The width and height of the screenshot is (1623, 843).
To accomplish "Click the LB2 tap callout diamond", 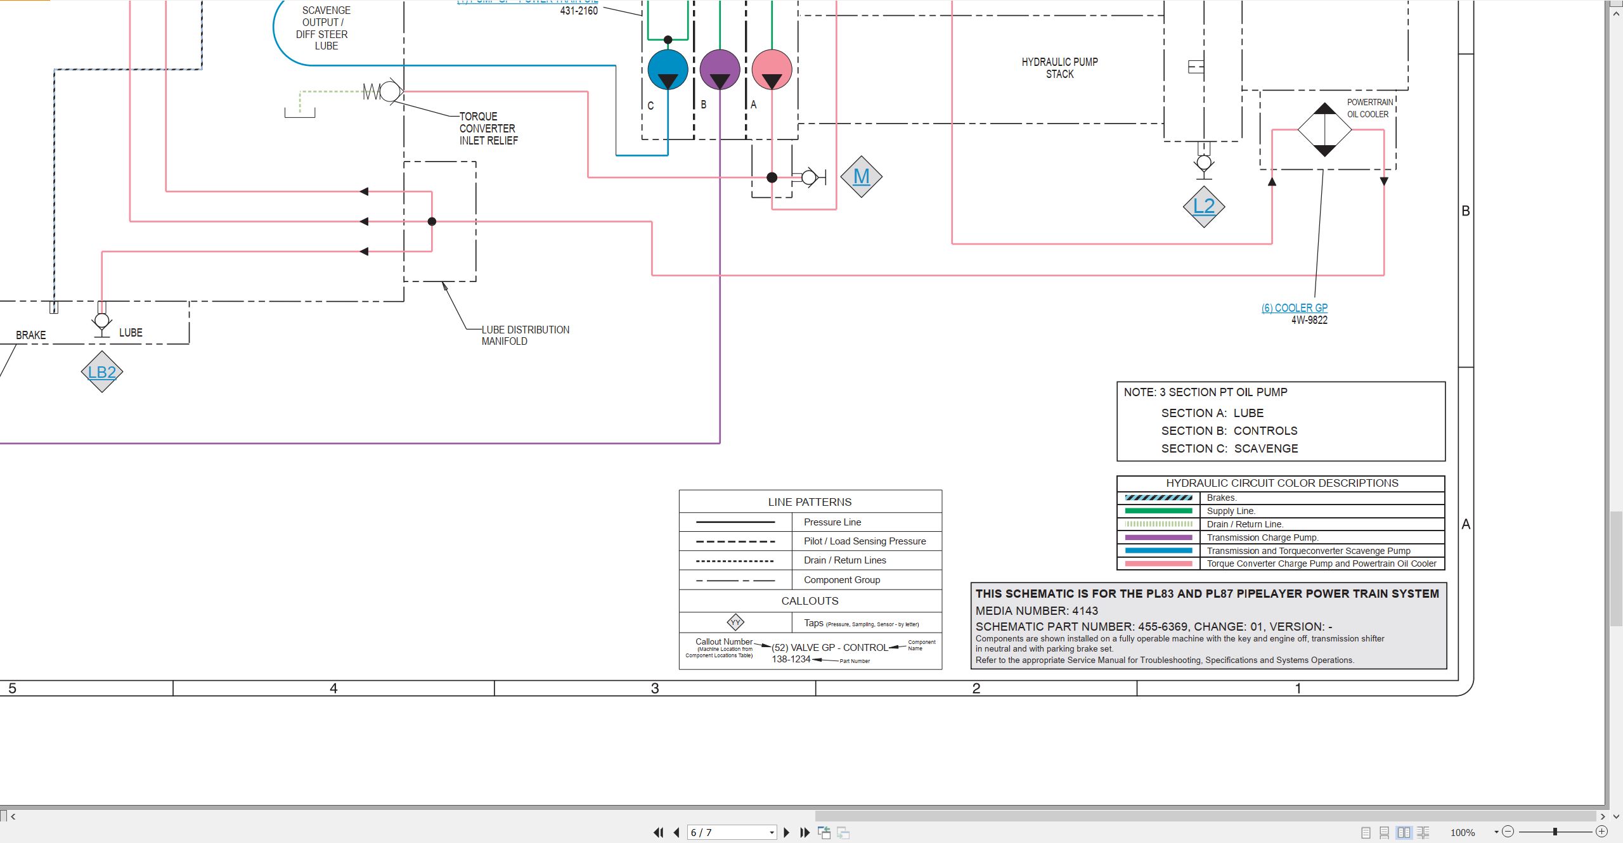I will 101,371.
